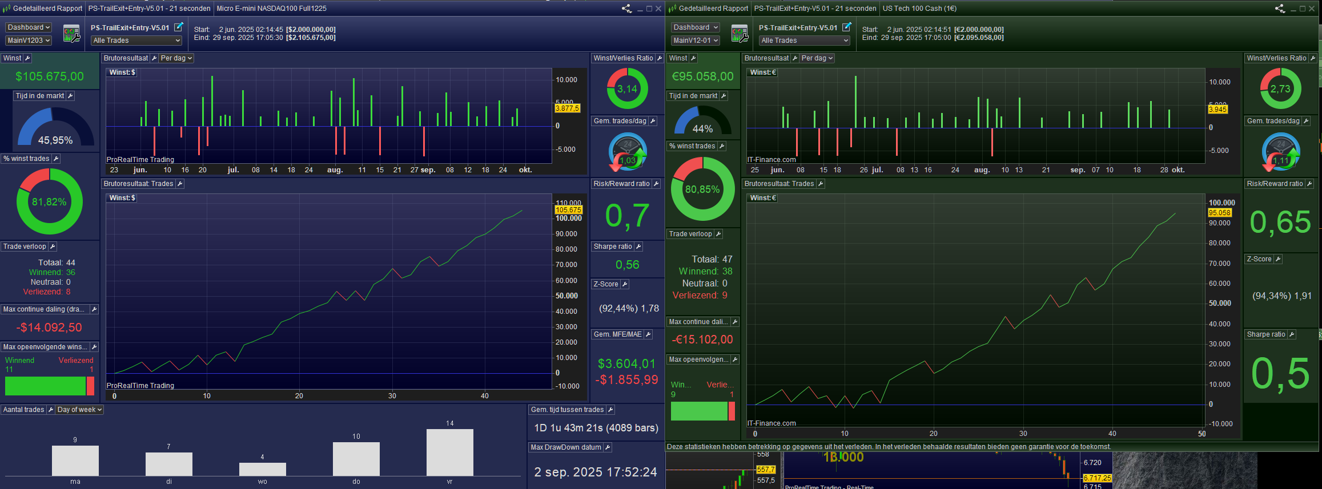Configure Gem. trades/dag, NASDAQ100 report
This screenshot has width=1322, height=489.
[653, 121]
